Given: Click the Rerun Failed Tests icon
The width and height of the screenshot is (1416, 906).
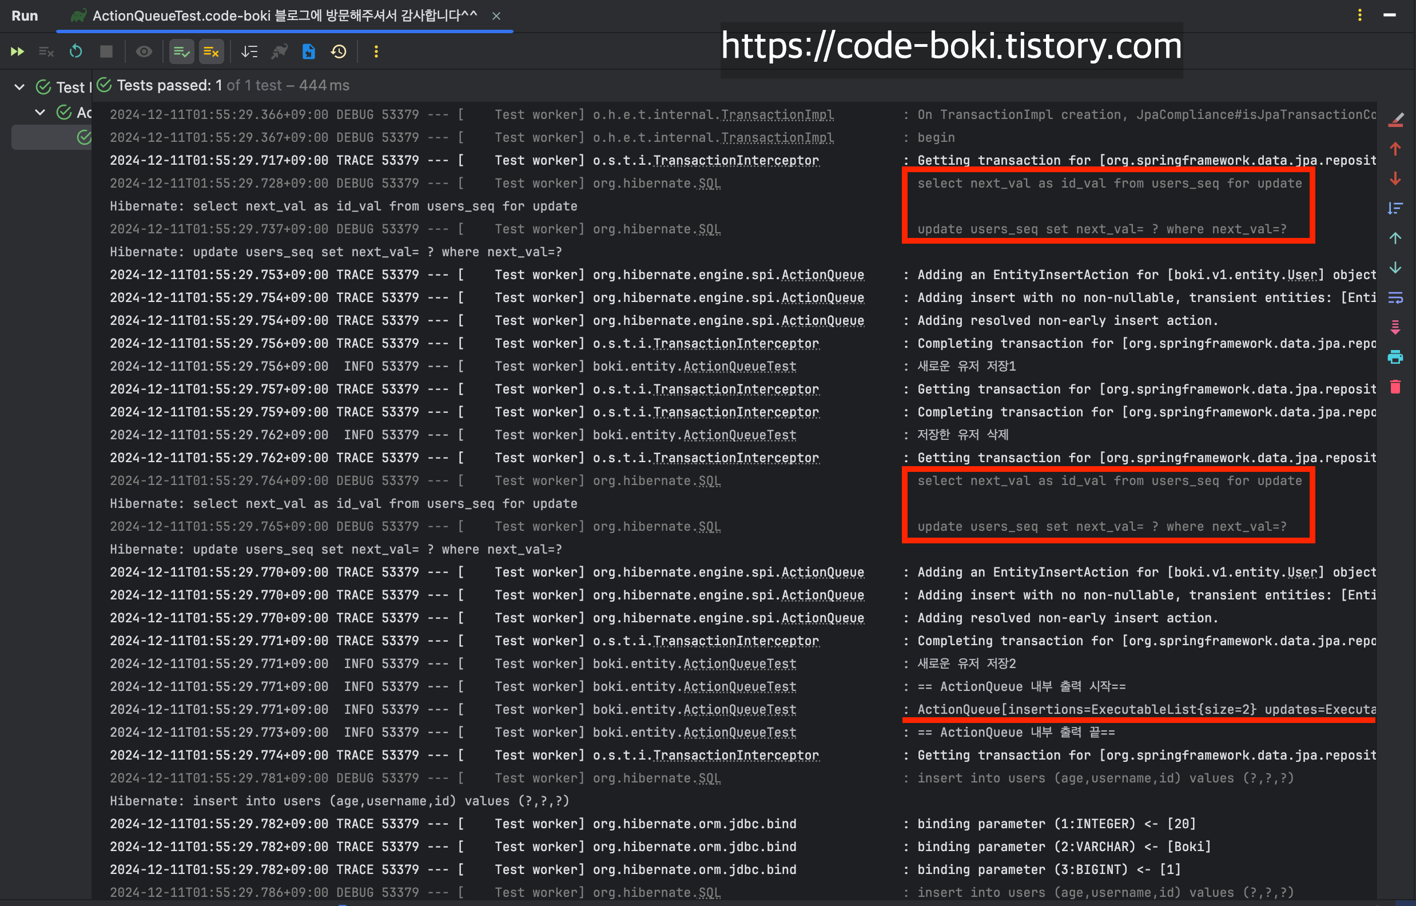Looking at the screenshot, I should (45, 52).
